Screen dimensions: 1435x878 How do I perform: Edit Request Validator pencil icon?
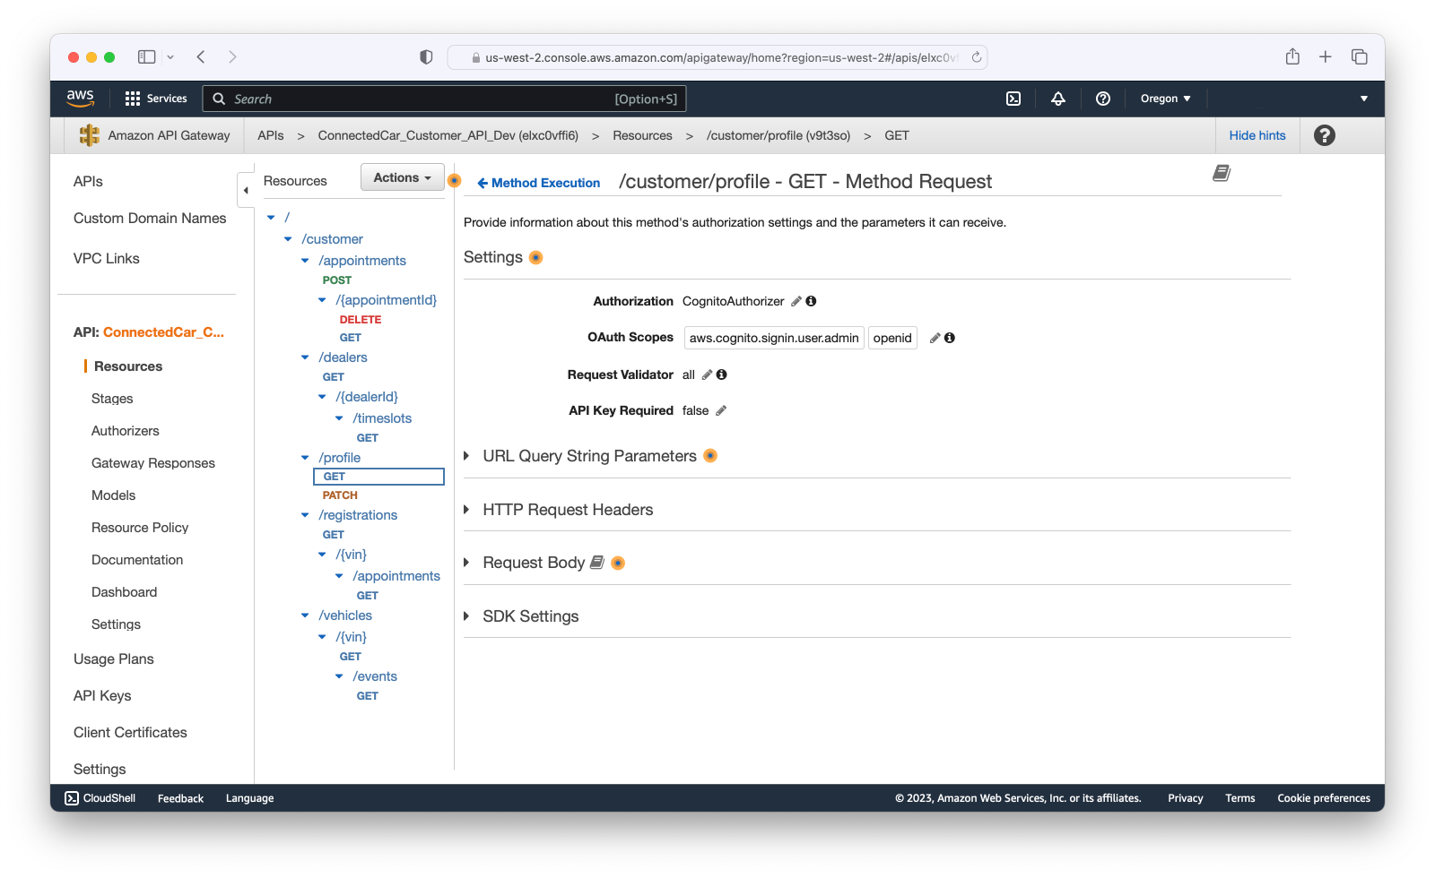(707, 375)
